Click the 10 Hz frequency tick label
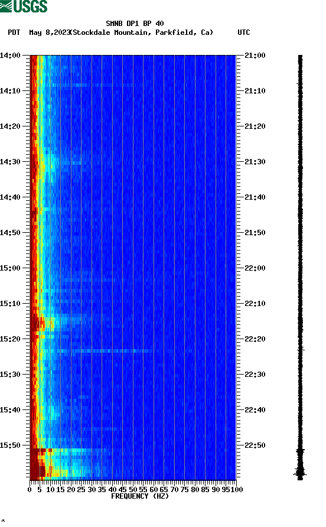 [50, 490]
